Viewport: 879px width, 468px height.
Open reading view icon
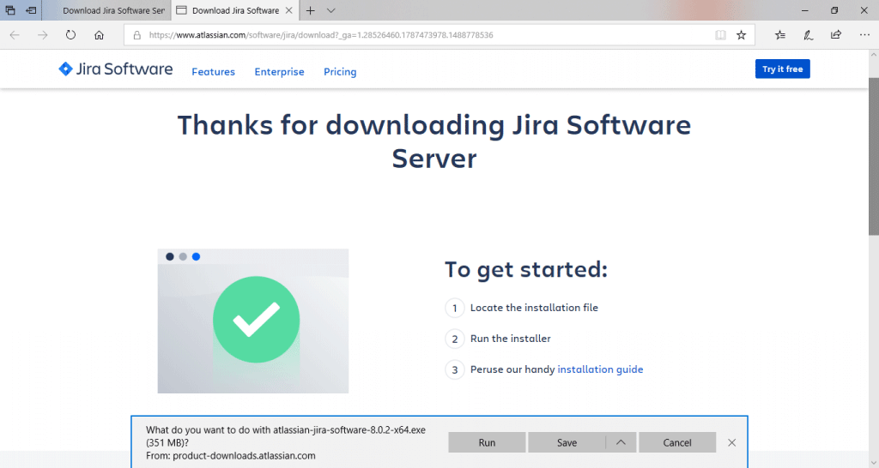(x=720, y=34)
